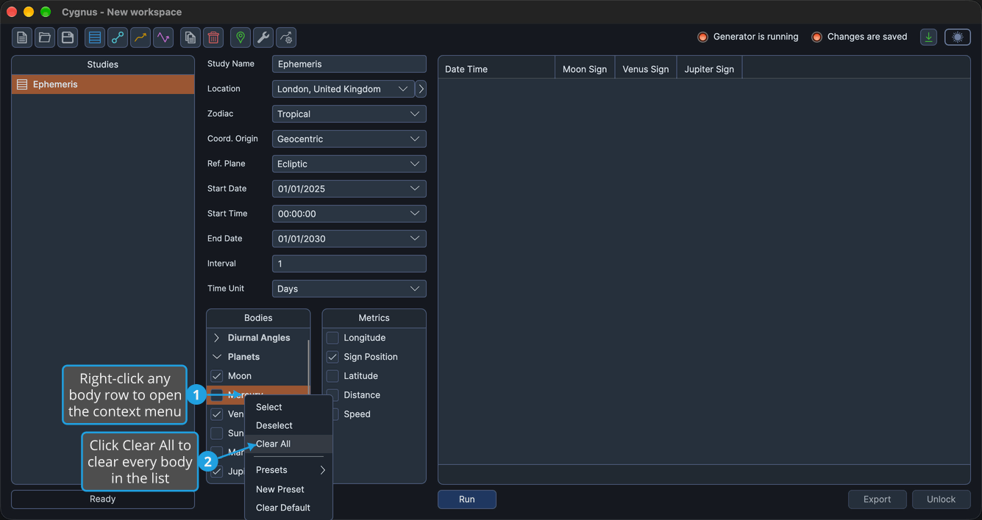Viewport: 982px width, 520px height.
Task: Disable the Sign Position metric
Action: click(332, 357)
